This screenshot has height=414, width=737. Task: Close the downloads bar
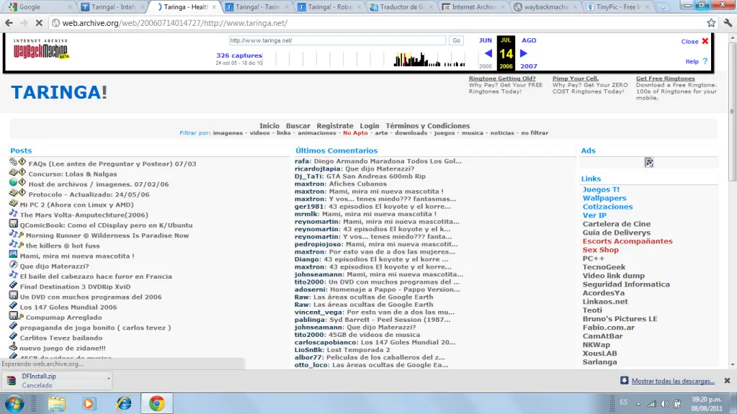pyautogui.click(x=727, y=381)
